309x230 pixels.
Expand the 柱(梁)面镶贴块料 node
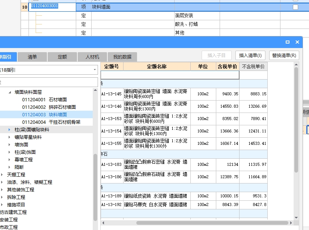coord(9,129)
